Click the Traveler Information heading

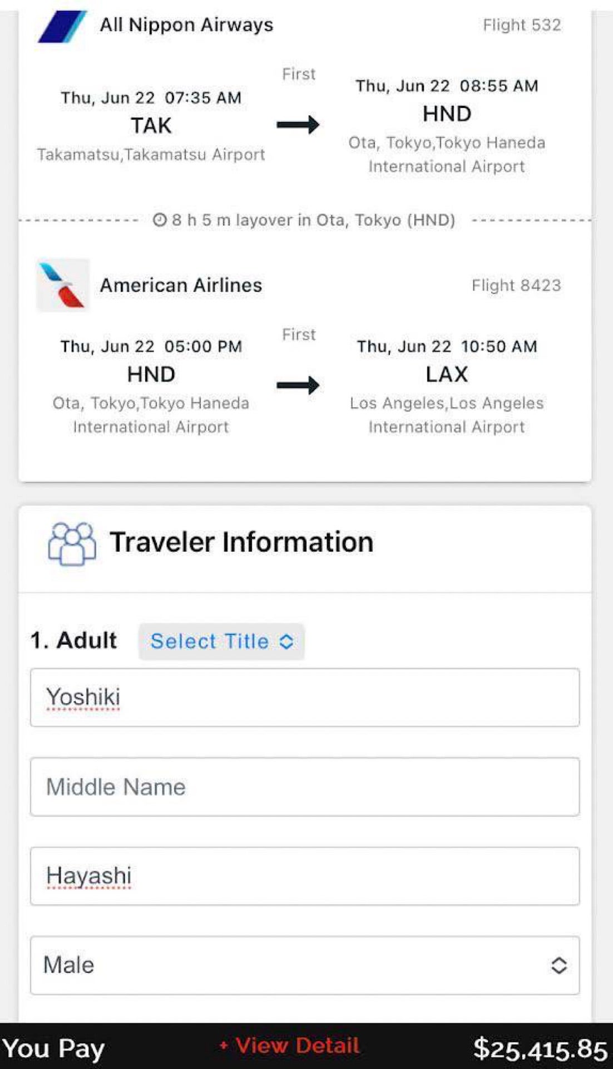241,542
